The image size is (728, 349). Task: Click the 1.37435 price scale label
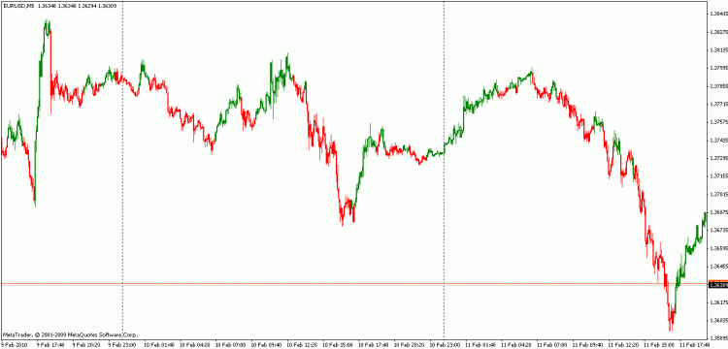coord(718,140)
